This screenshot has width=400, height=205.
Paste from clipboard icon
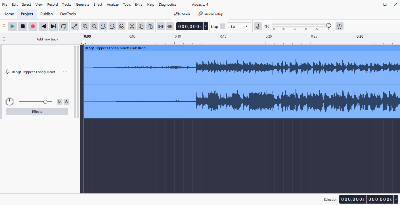tap(150, 26)
